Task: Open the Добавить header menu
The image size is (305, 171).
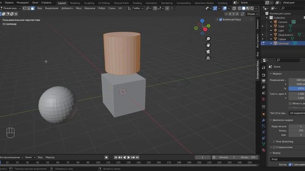Action: 67,9
